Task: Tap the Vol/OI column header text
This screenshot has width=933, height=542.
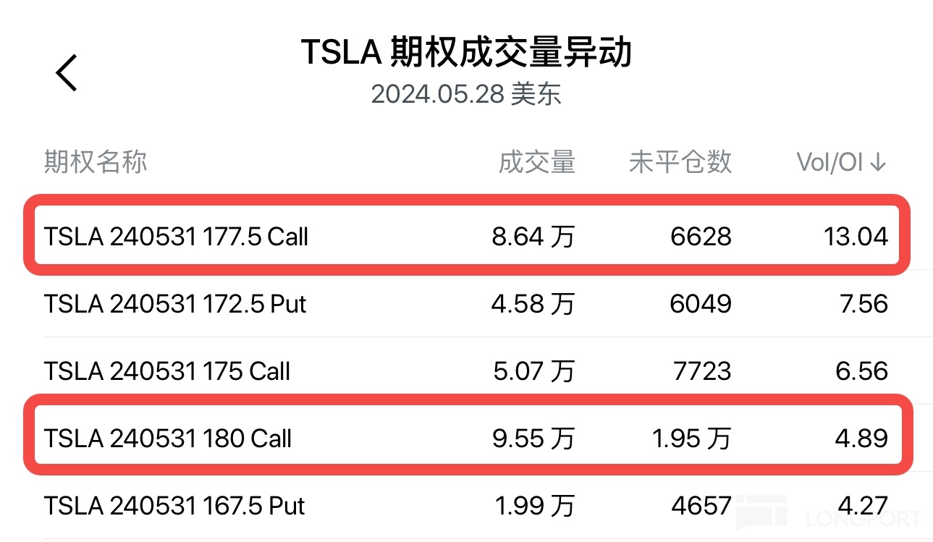Action: pyautogui.click(x=830, y=163)
